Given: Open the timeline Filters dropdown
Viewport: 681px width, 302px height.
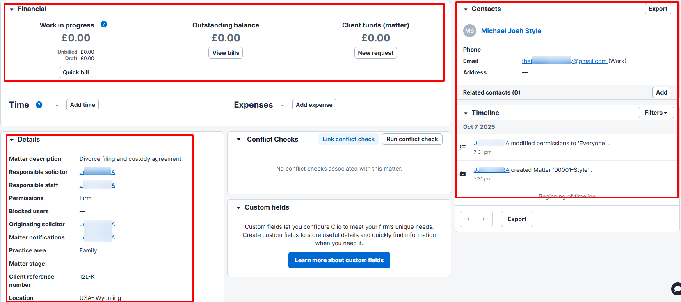Looking at the screenshot, I should pyautogui.click(x=656, y=113).
